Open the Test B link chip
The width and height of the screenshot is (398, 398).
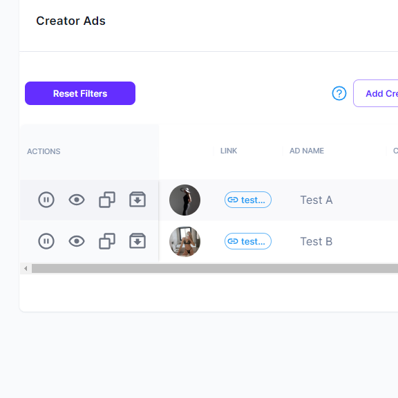[248, 241]
